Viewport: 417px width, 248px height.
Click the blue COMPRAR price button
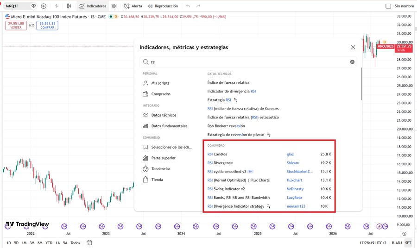47,25
